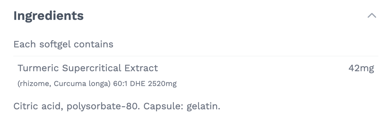Click the Ingredients heading
This screenshot has height=118, width=391.
pyautogui.click(x=48, y=16)
